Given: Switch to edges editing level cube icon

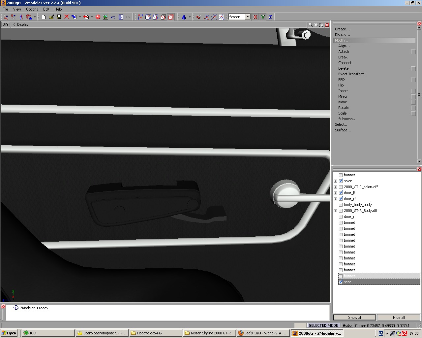Looking at the screenshot, I should click(x=148, y=17).
